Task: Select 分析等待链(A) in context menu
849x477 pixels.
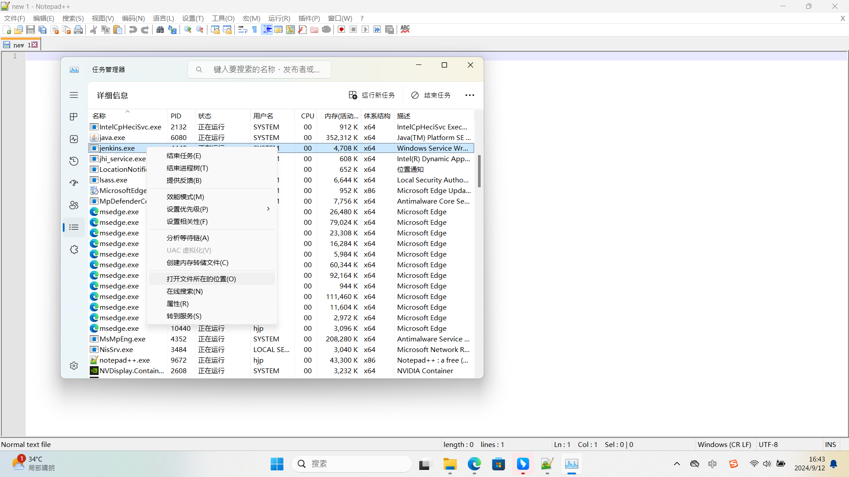Action: tap(212, 238)
